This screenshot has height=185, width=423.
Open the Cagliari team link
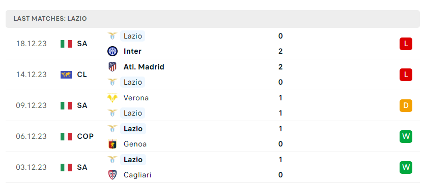(x=137, y=175)
